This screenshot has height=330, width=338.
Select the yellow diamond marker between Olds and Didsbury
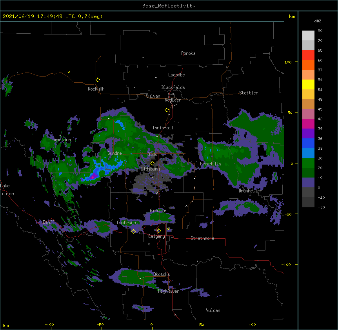[152, 163]
